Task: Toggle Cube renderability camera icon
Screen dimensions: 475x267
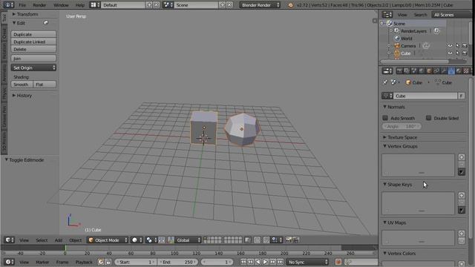Action: pos(465,53)
